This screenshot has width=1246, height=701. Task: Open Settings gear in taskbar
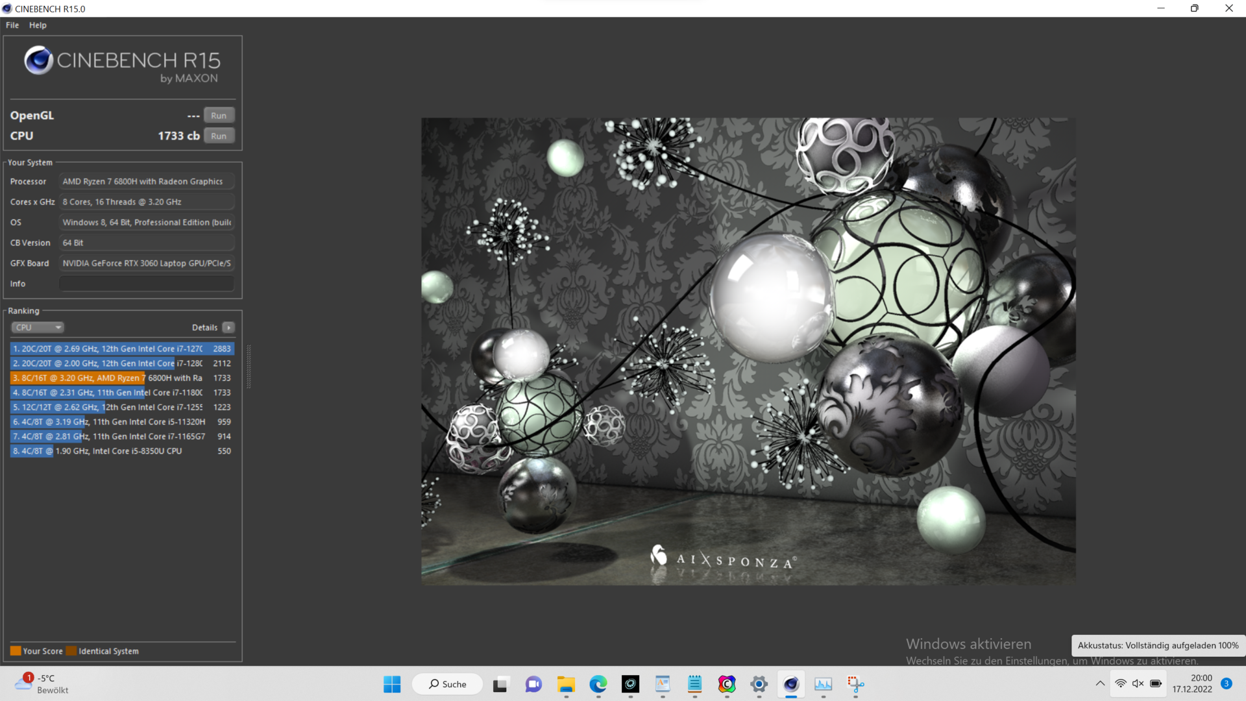759,684
